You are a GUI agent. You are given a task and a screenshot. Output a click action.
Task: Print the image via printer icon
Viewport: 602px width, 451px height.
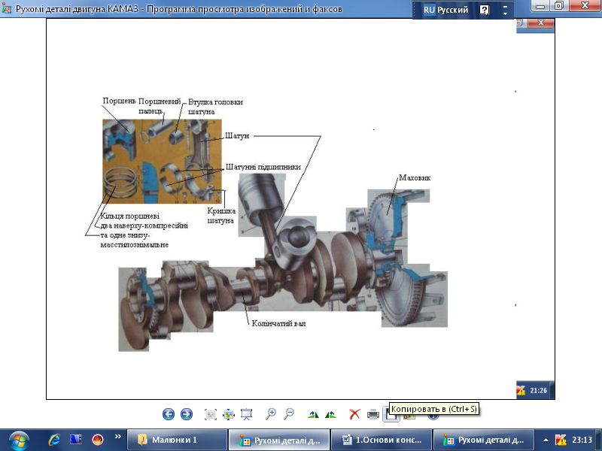[373, 414]
